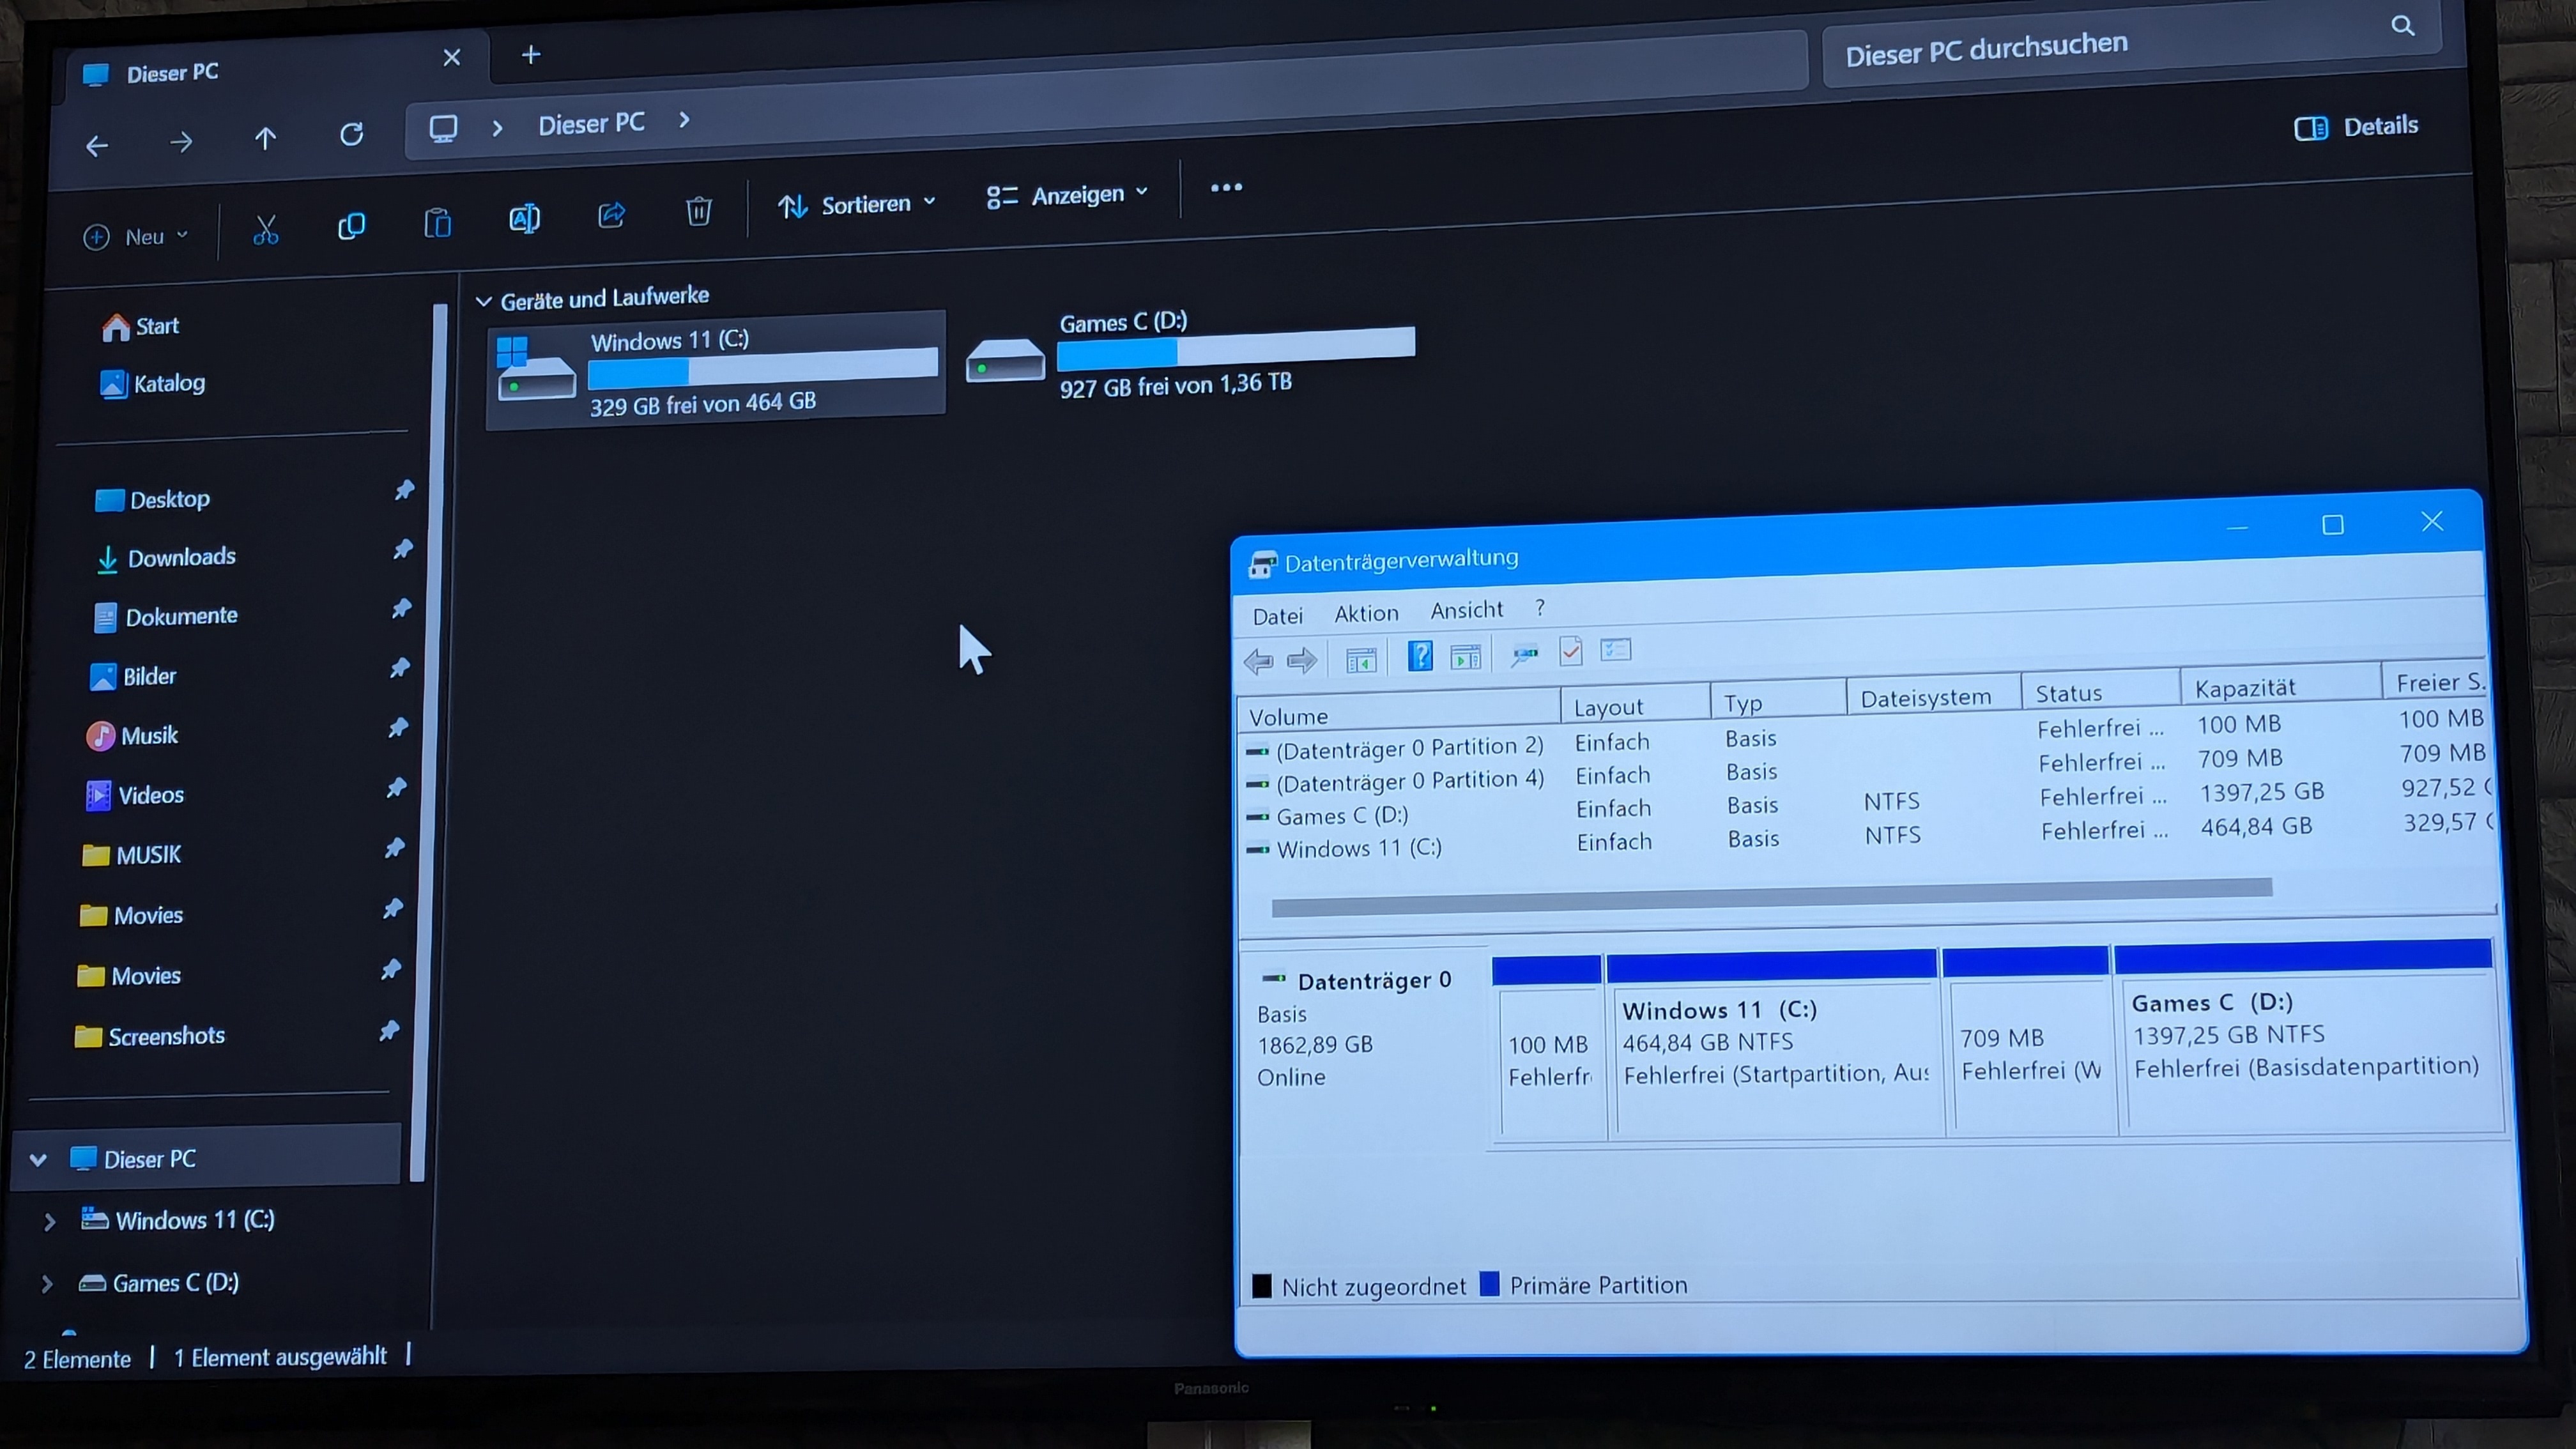
Task: Unpin the Downloads folder from quick access
Action: pos(402,549)
